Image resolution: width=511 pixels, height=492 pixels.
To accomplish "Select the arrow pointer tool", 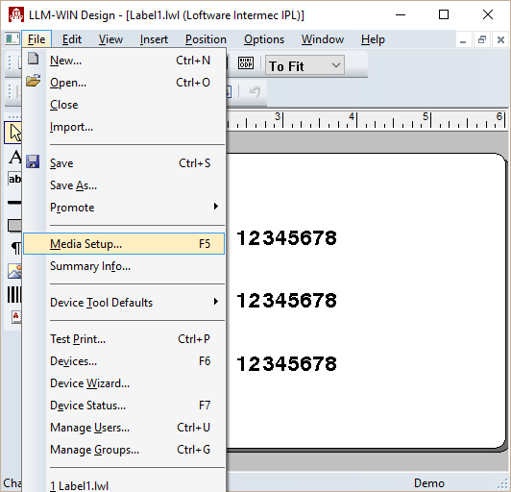I will (13, 133).
